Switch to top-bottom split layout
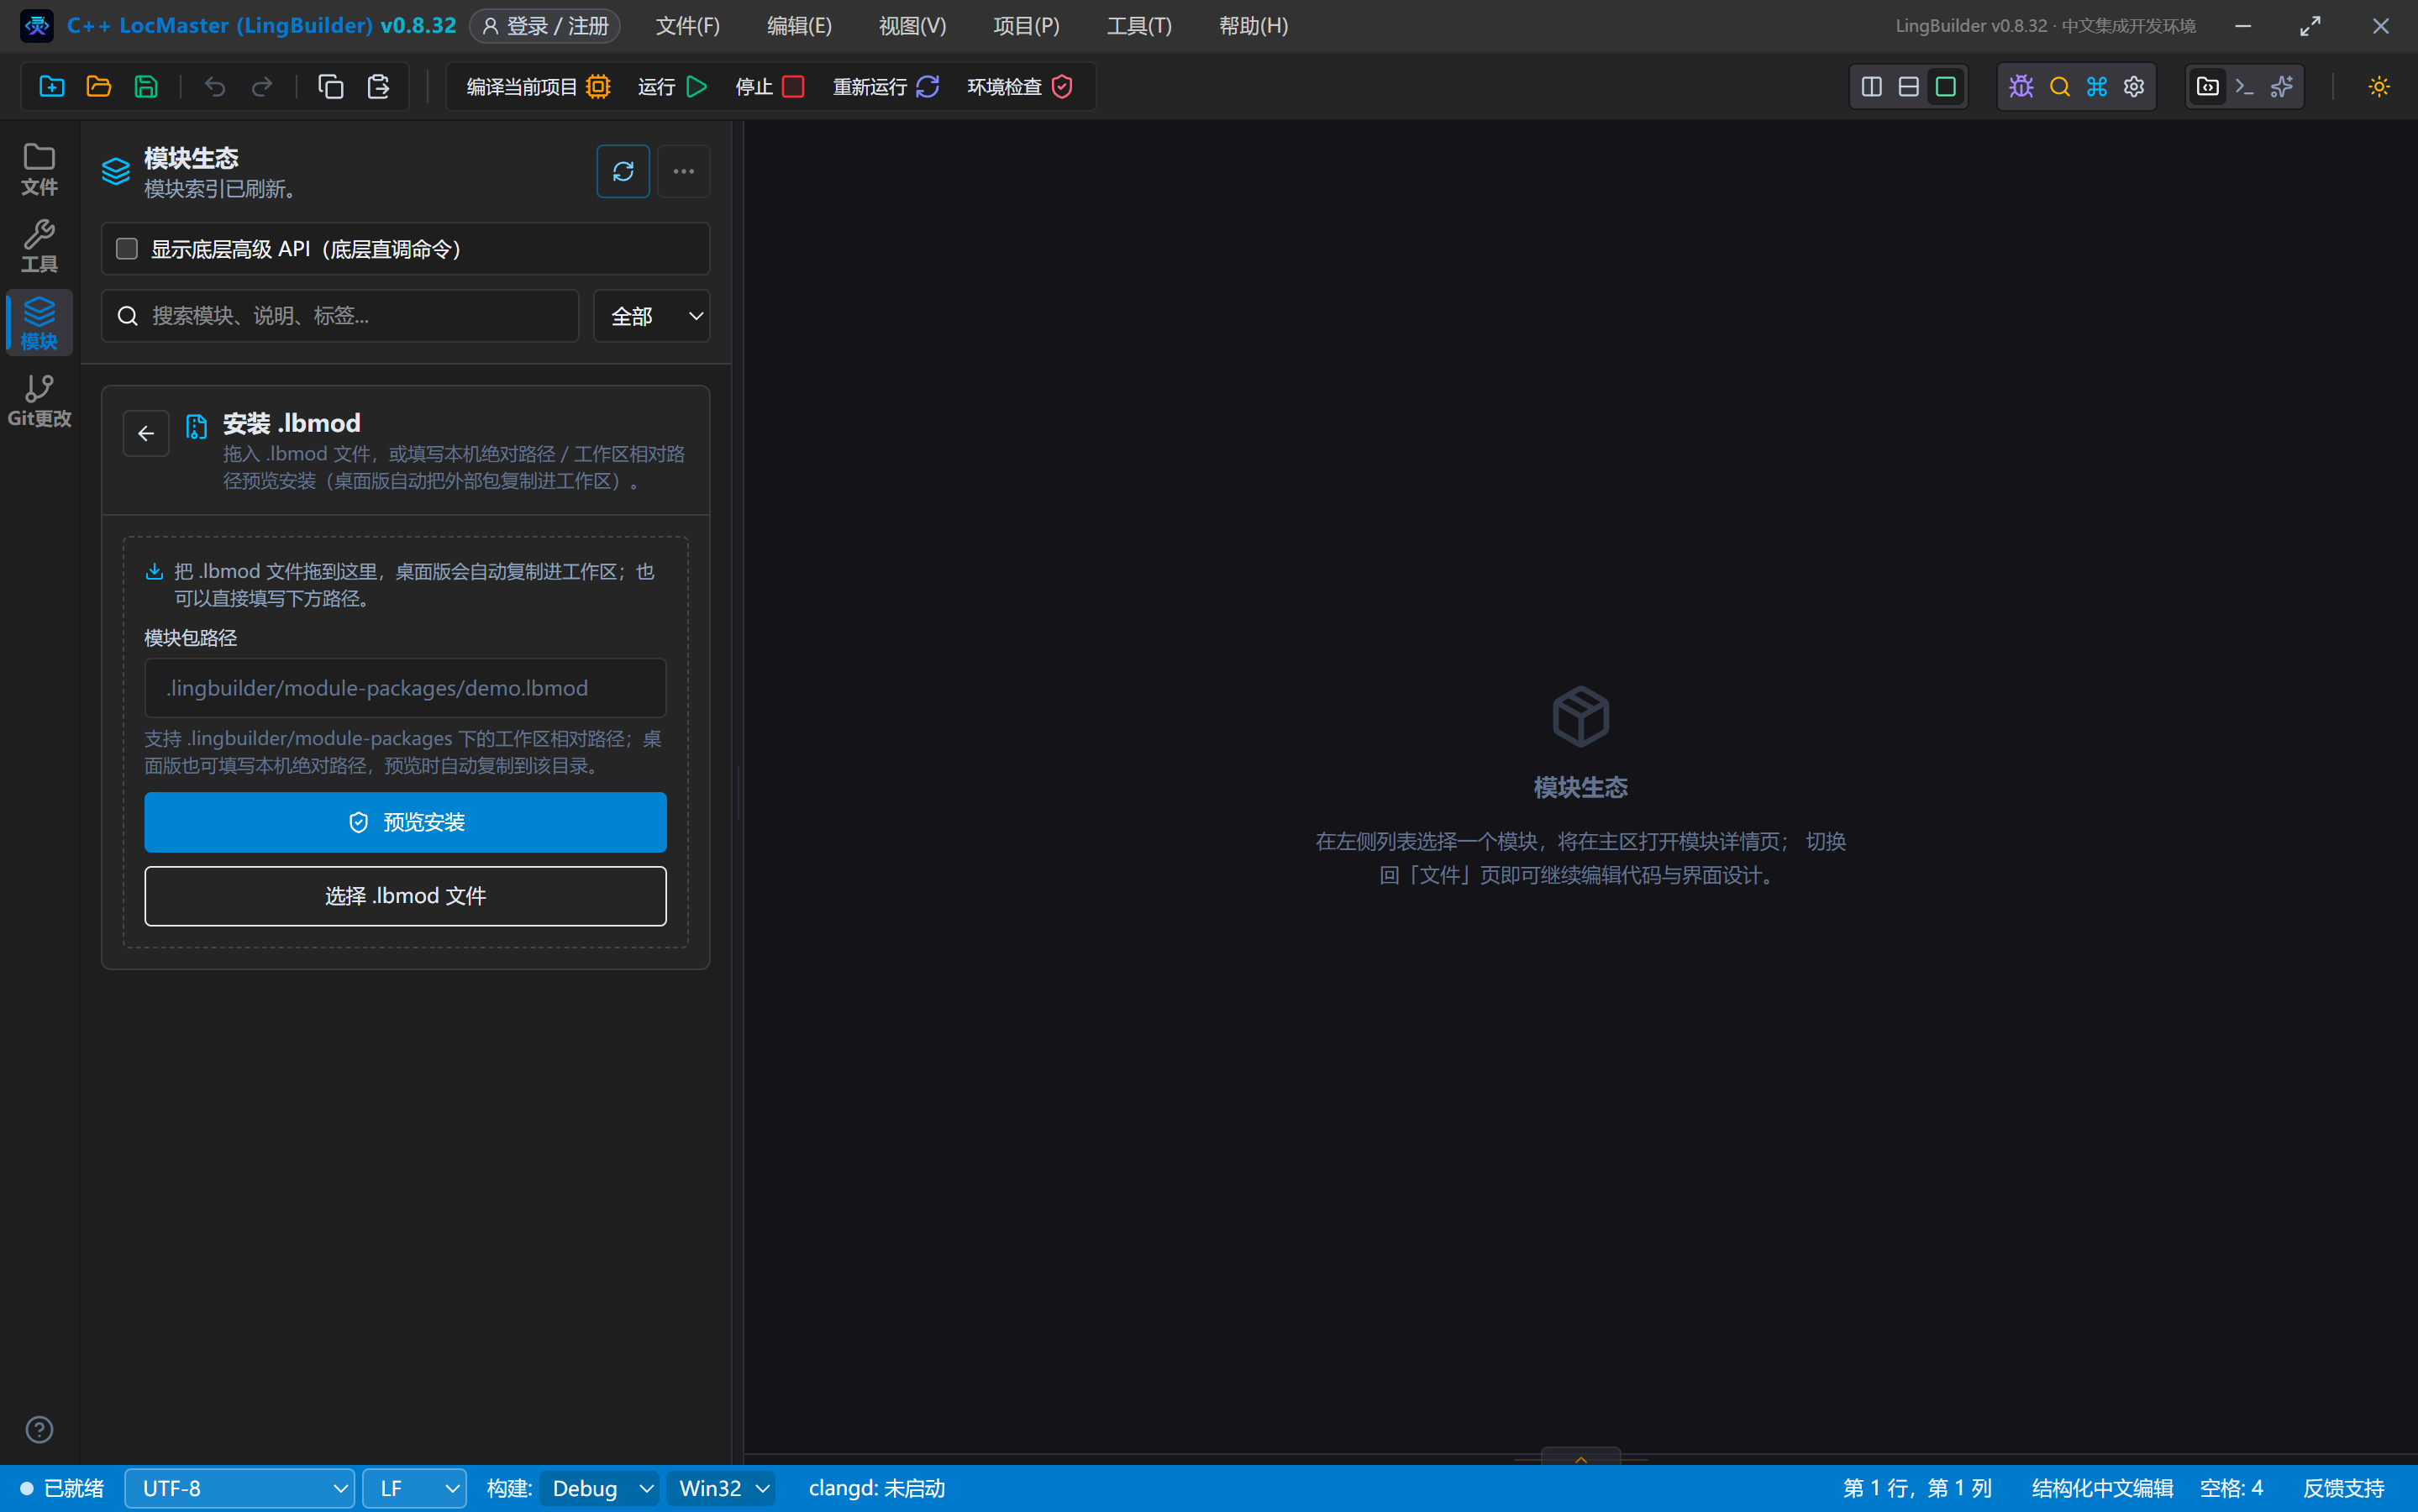2418x1512 pixels. (x=1909, y=87)
